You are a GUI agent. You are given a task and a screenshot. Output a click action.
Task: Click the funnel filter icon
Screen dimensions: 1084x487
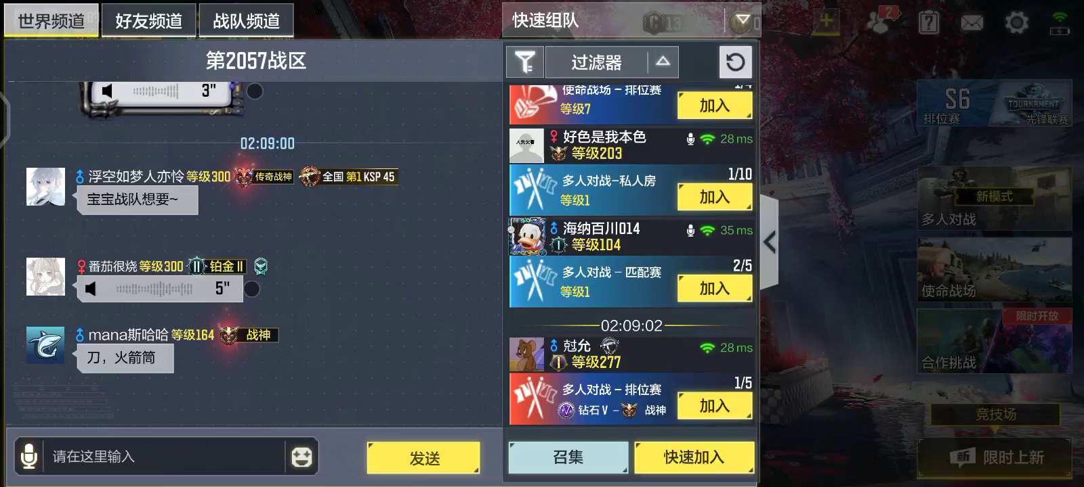(x=524, y=62)
